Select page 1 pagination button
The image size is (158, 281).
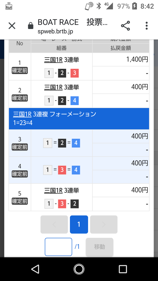point(79,225)
